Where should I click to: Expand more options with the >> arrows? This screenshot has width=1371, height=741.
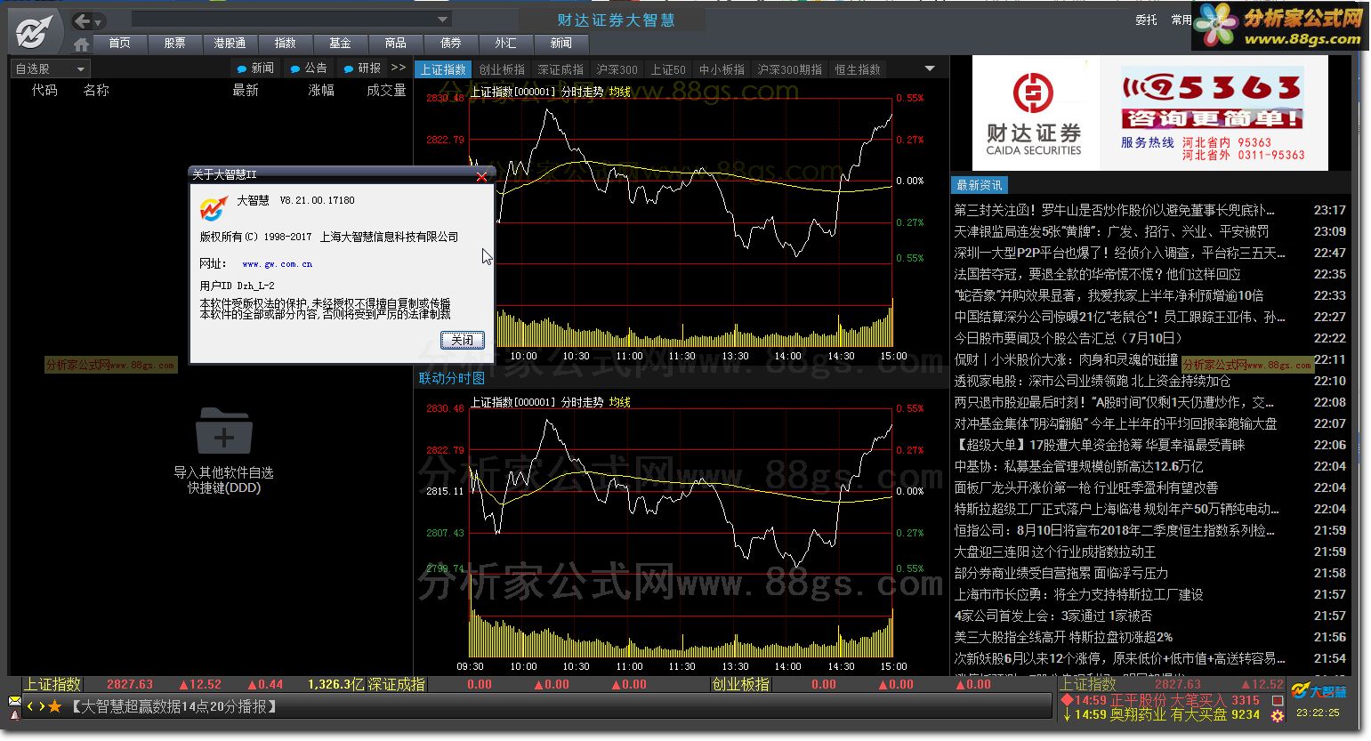(399, 68)
